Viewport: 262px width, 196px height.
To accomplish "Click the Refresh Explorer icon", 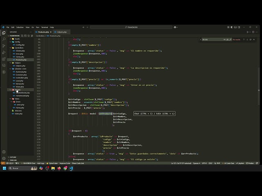I will (x=29, y=36).
